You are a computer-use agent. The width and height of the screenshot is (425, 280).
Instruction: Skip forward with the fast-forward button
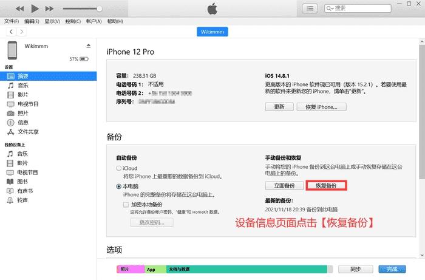point(49,9)
